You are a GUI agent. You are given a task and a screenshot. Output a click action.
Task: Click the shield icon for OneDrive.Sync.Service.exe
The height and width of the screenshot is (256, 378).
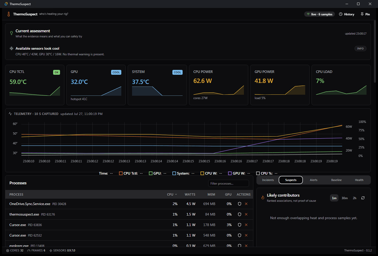coord(240,204)
